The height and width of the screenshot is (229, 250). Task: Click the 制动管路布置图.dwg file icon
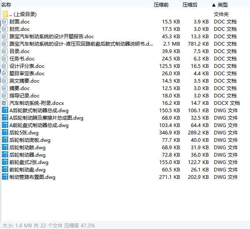click(x=5, y=177)
